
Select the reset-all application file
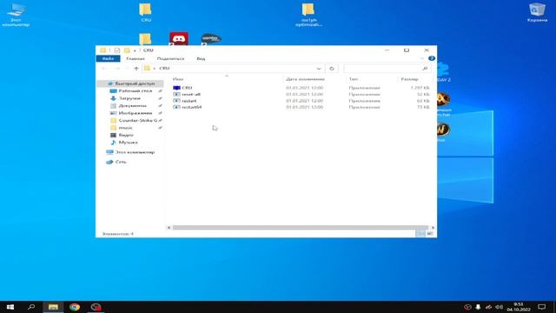191,95
